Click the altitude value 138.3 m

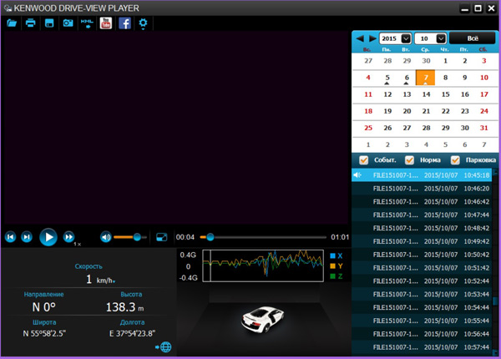(124, 307)
